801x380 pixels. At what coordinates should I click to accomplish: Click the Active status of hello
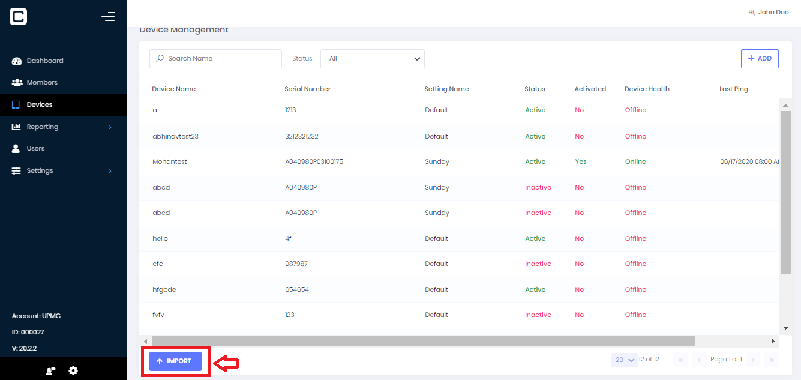(x=535, y=238)
